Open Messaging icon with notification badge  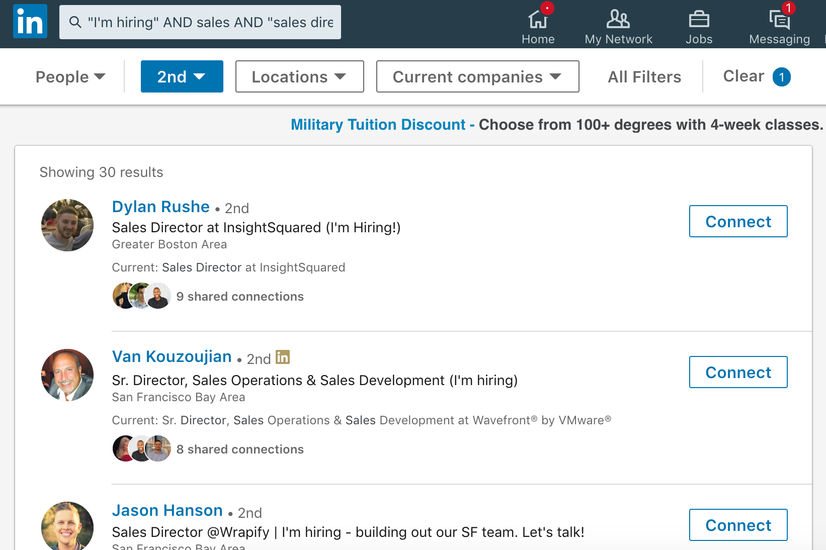(x=779, y=20)
